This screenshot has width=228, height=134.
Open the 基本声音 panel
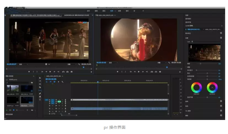tap(188, 22)
